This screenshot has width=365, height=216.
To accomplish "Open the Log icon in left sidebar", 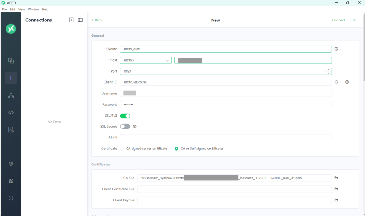I will pyautogui.click(x=11, y=130).
